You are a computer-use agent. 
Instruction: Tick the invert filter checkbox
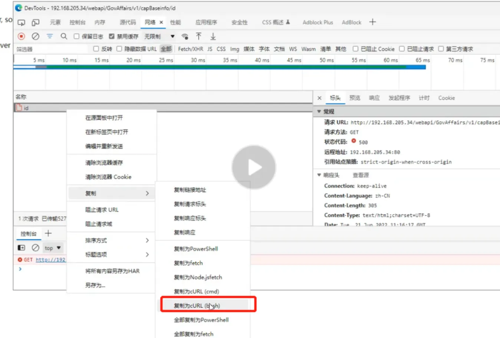[x=96, y=49]
